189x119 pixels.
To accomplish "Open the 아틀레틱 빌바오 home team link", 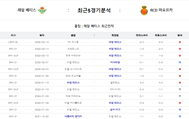I will 73,116.
